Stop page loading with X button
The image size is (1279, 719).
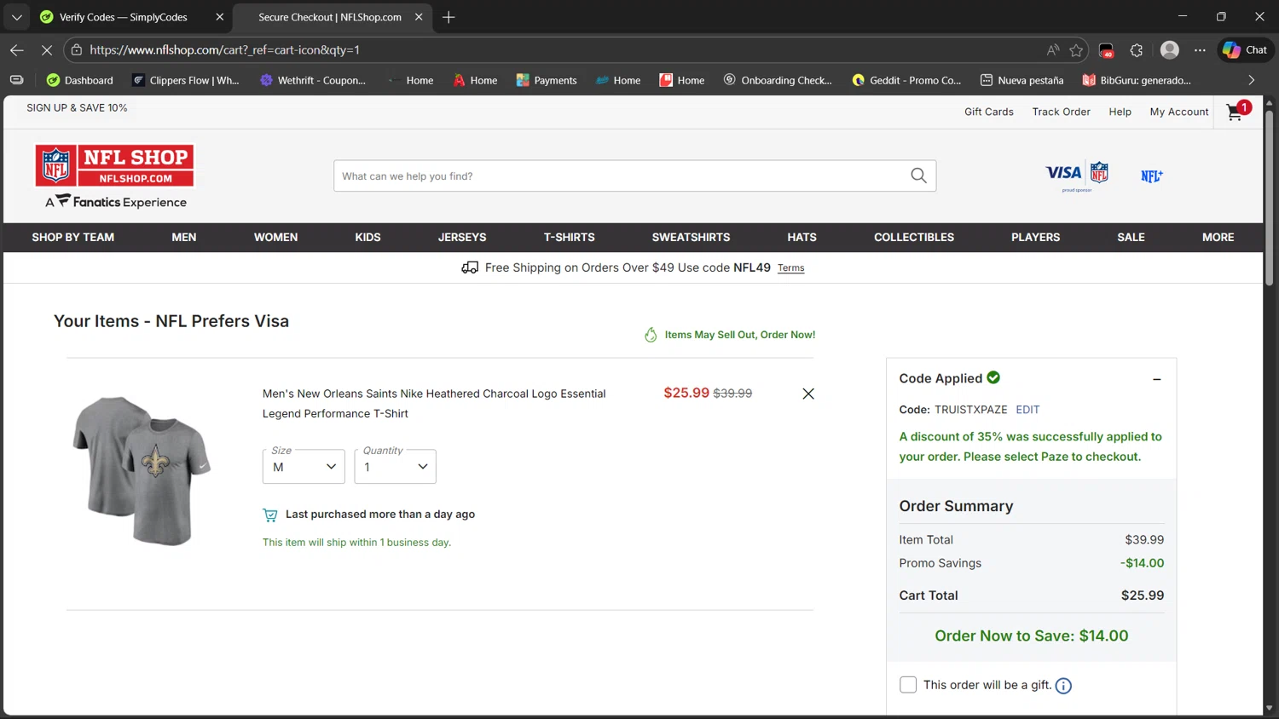47,50
